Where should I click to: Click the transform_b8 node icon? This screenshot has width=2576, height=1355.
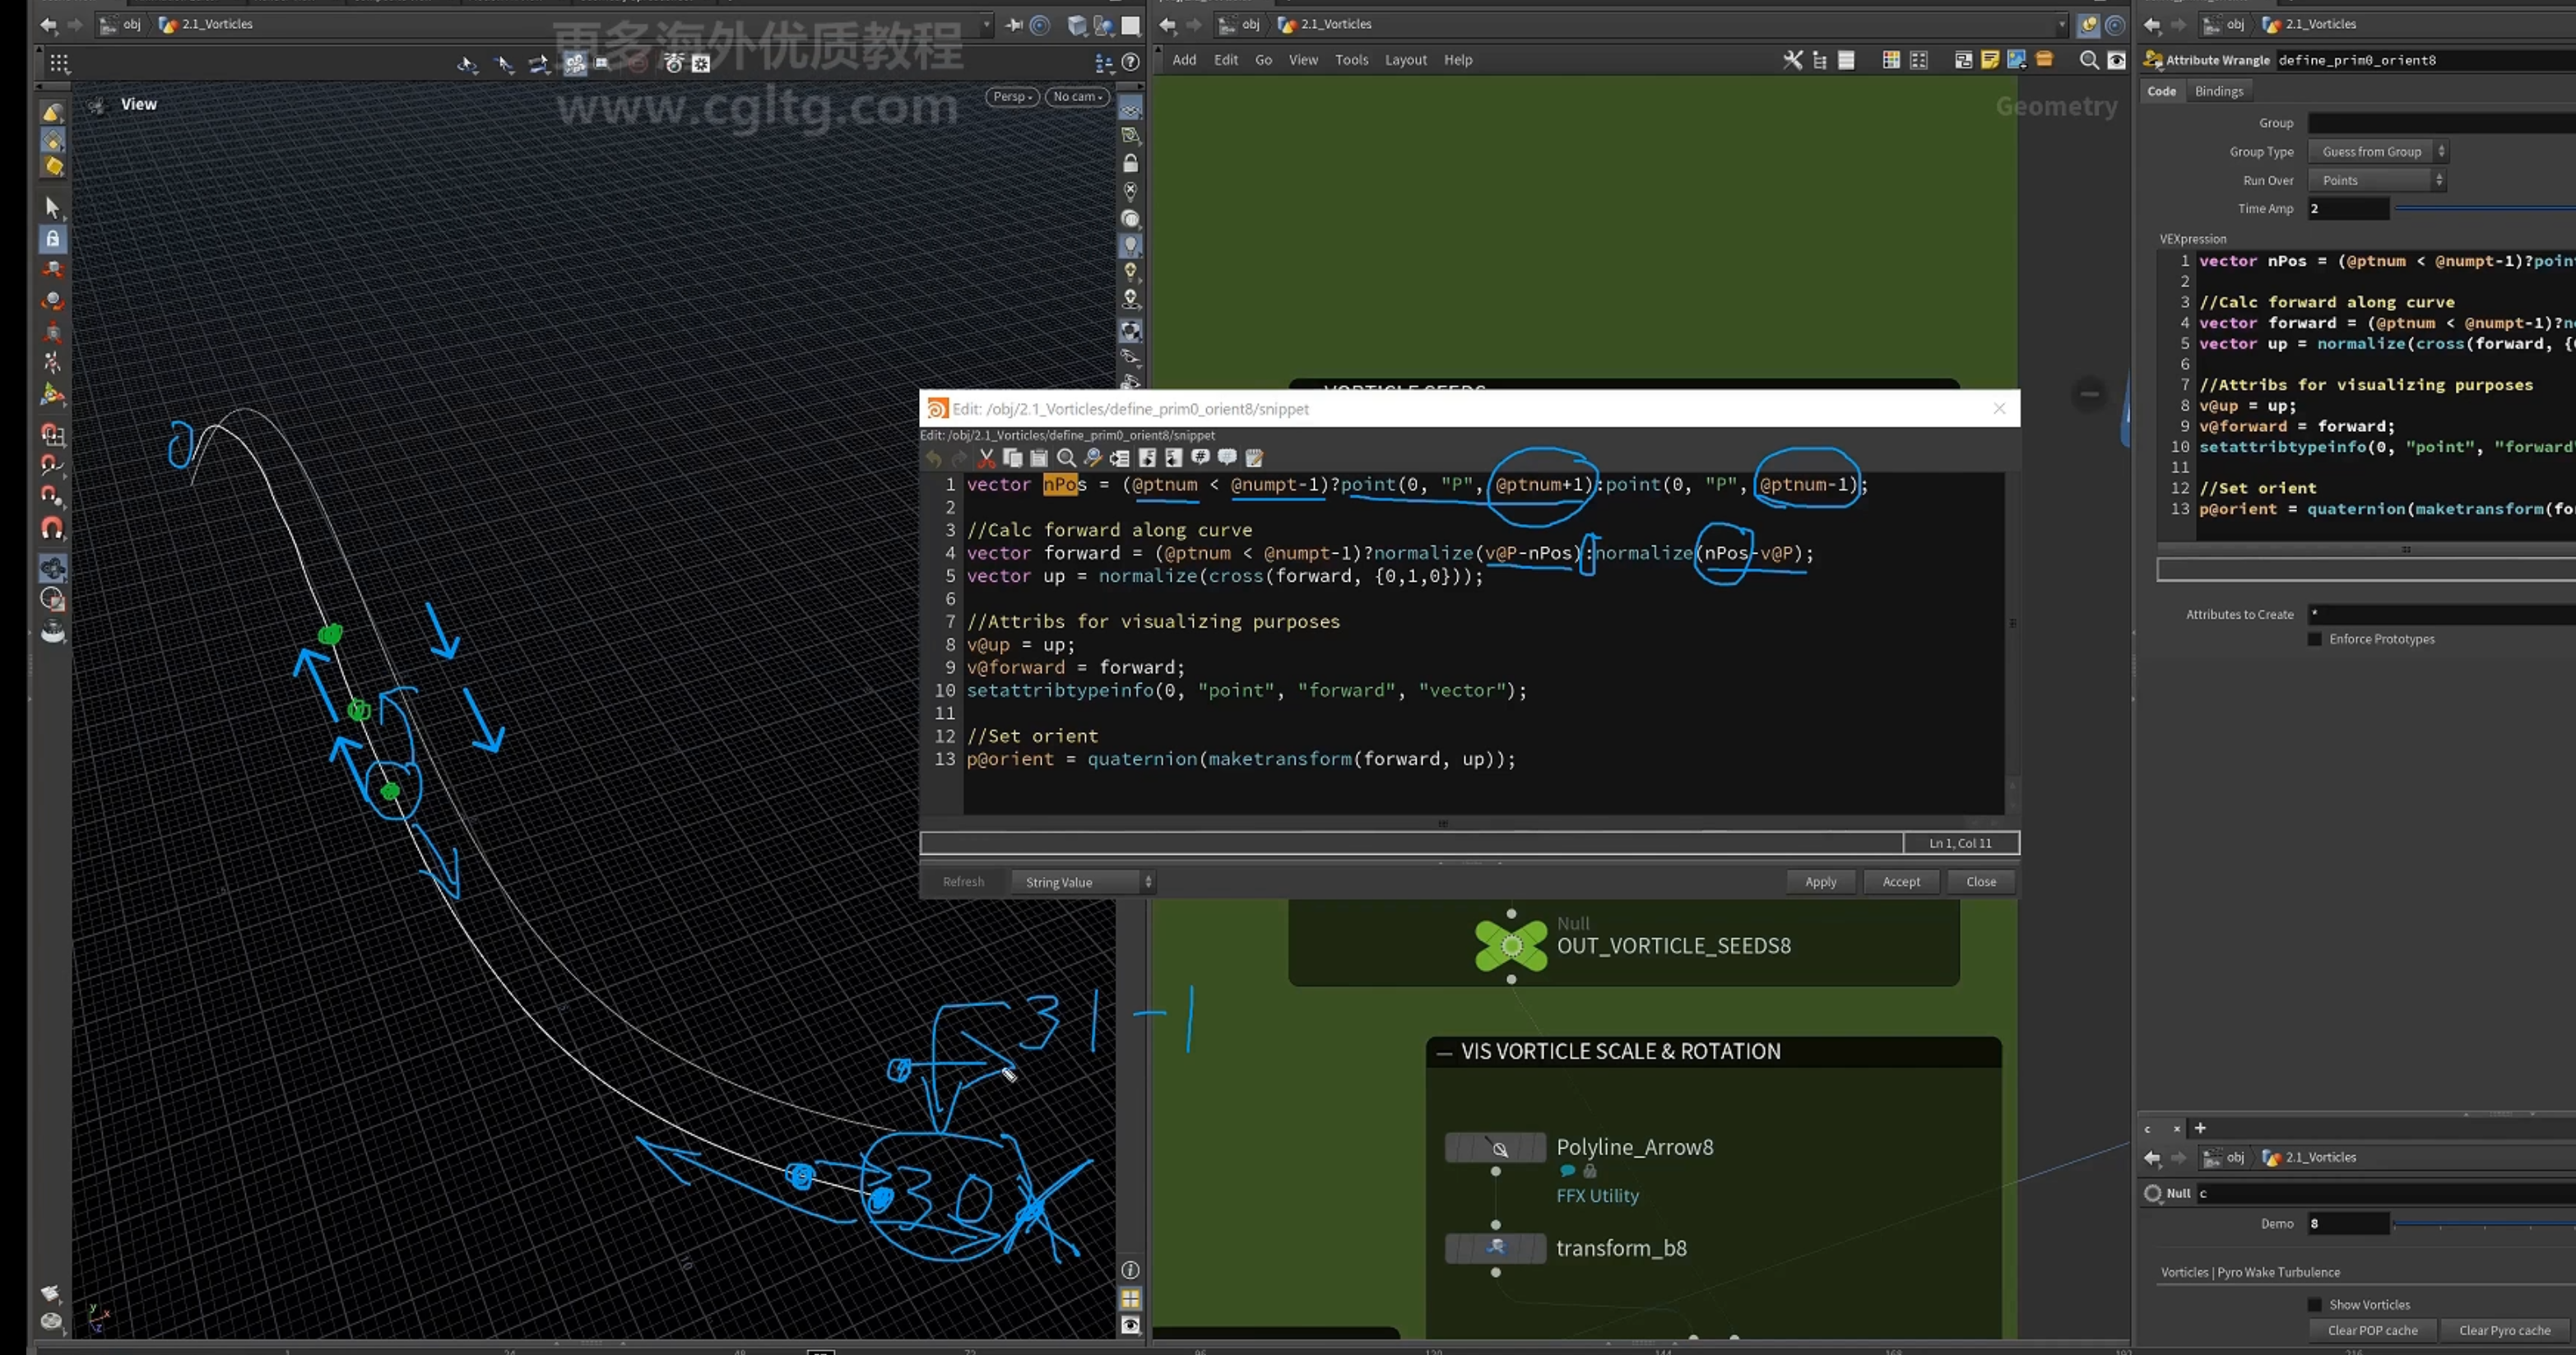pos(1496,1248)
